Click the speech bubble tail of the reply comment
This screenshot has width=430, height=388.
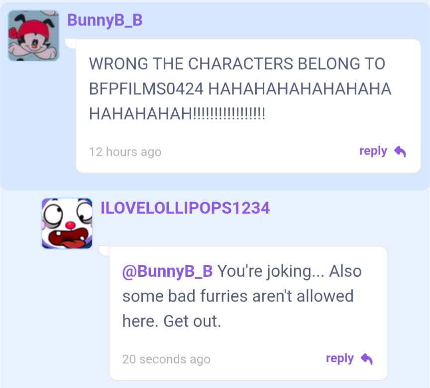pos(104,251)
